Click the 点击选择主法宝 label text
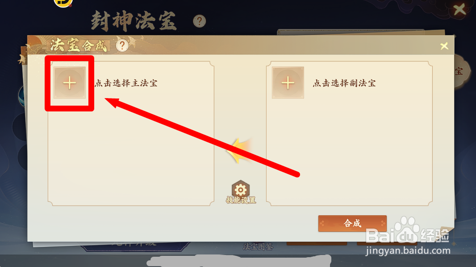The width and height of the screenshot is (476, 267). tap(126, 83)
